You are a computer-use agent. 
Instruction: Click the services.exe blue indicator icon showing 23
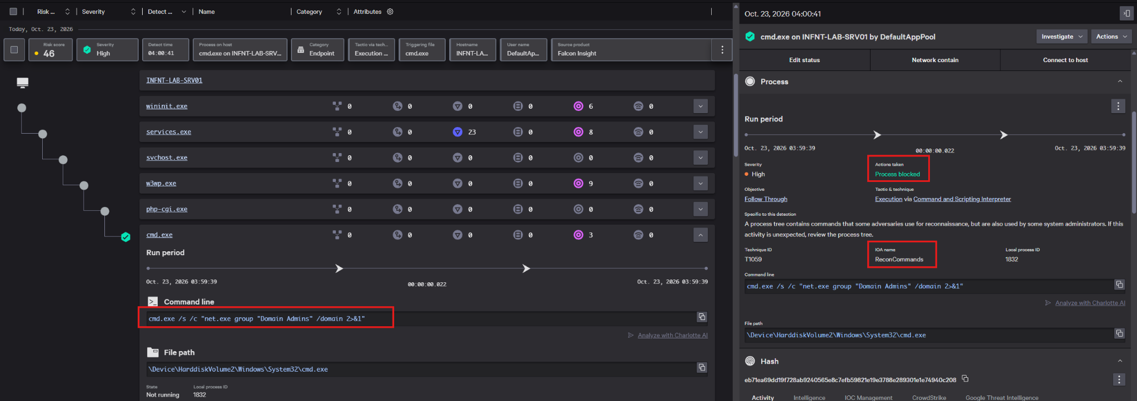tap(457, 132)
